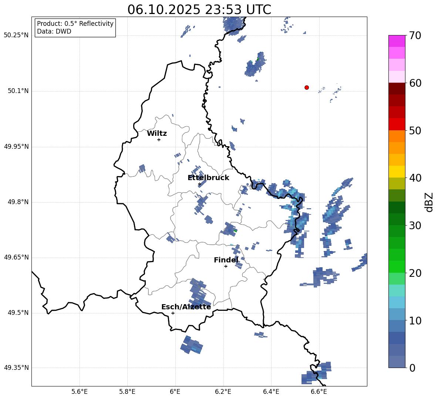Click the 'Data: DWD' text

pyautogui.click(x=54, y=31)
